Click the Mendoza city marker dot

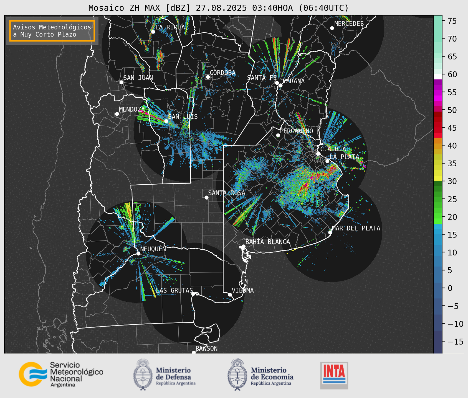[x=117, y=114]
